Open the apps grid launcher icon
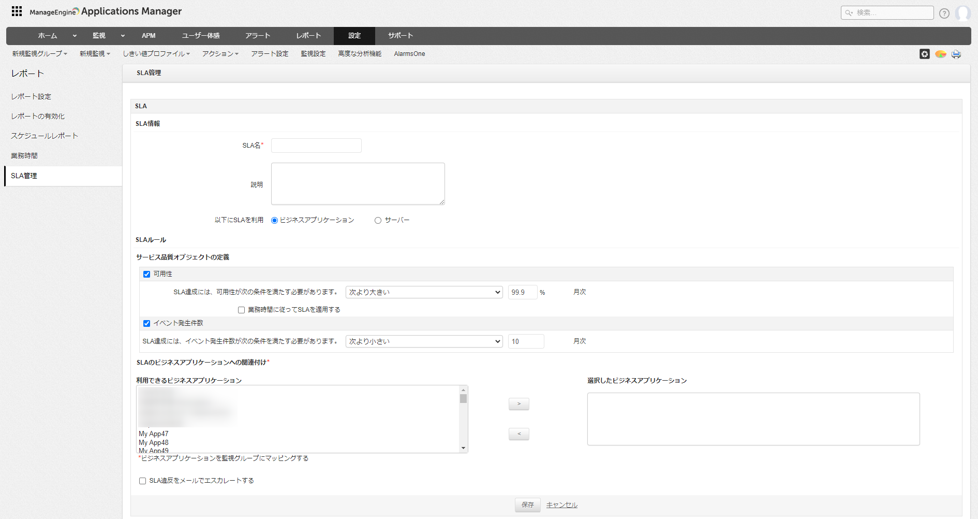The image size is (978, 519). [17, 11]
